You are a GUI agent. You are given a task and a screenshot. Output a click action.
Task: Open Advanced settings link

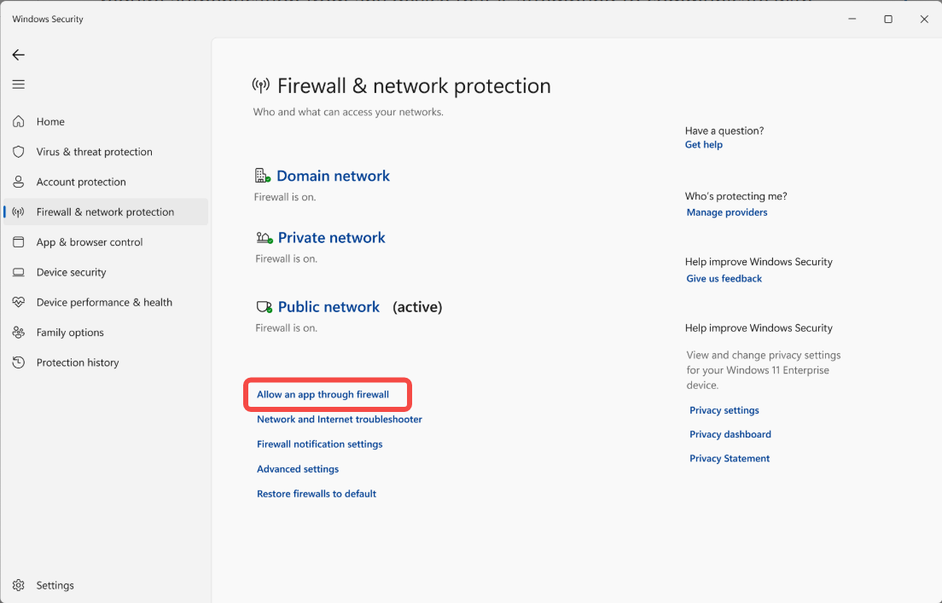pyautogui.click(x=298, y=469)
